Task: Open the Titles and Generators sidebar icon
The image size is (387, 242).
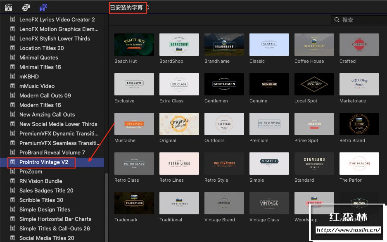Action: pos(43,8)
